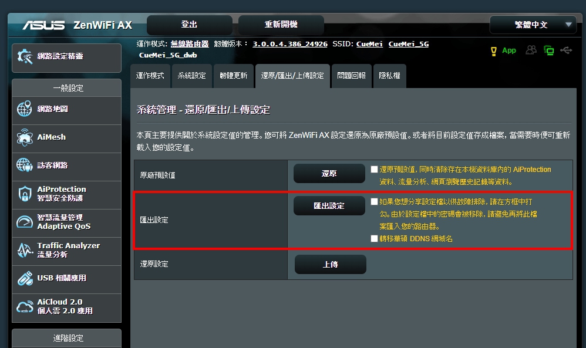The image size is (586, 348).
Task: Click the 還原設定 row label
Action: pyautogui.click(x=154, y=264)
